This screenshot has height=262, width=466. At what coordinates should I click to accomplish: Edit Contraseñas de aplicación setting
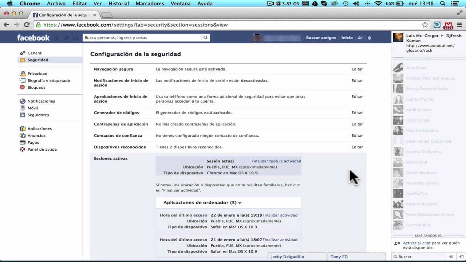tap(357, 124)
